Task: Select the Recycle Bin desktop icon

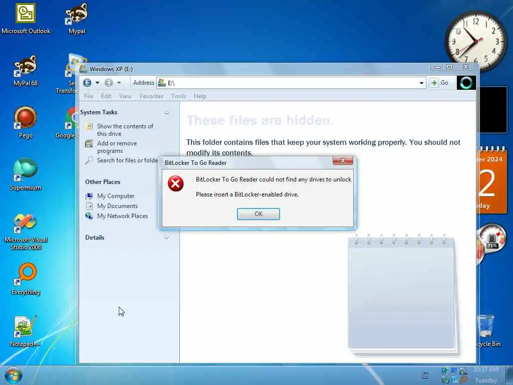Action: click(x=488, y=330)
